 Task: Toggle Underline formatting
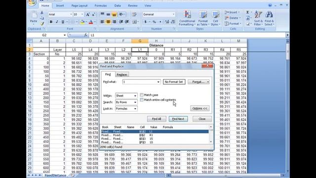pyautogui.click(x=63, y=22)
